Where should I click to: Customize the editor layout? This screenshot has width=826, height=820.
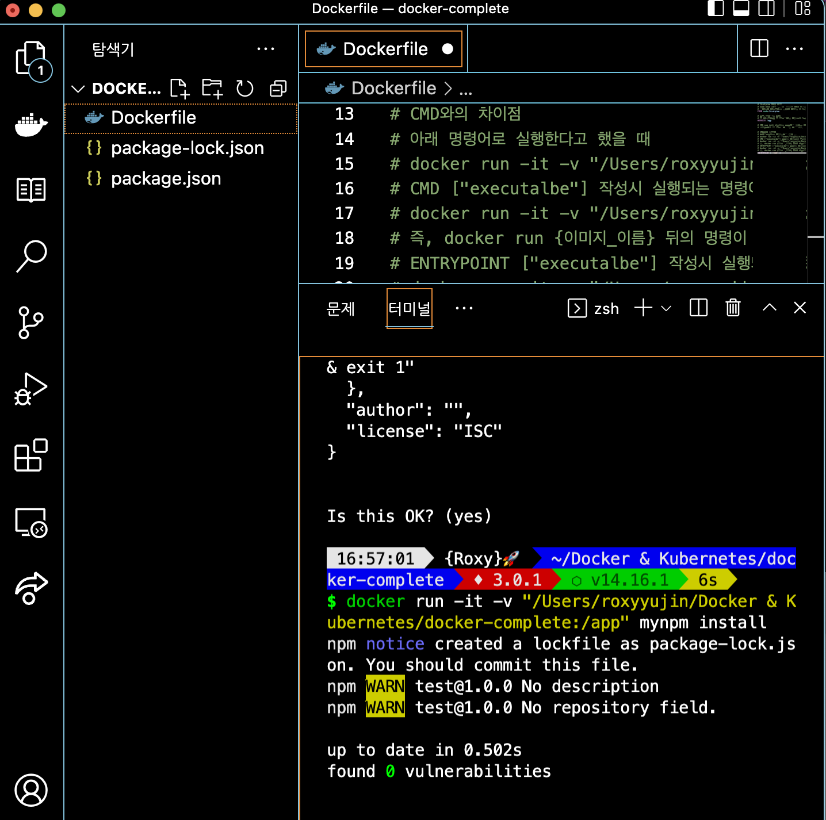802,9
